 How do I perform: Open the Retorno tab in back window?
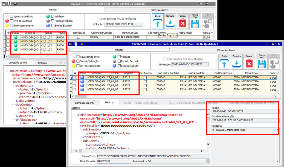pyautogui.click(x=43, y=63)
